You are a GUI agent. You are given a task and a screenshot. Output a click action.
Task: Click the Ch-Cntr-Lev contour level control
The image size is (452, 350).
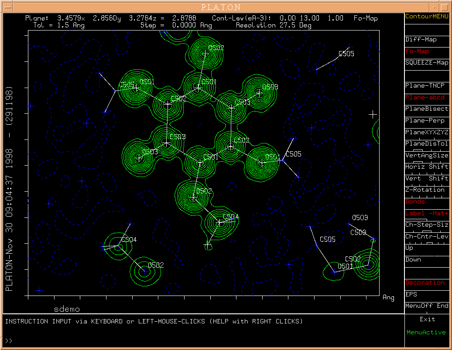tap(426, 237)
